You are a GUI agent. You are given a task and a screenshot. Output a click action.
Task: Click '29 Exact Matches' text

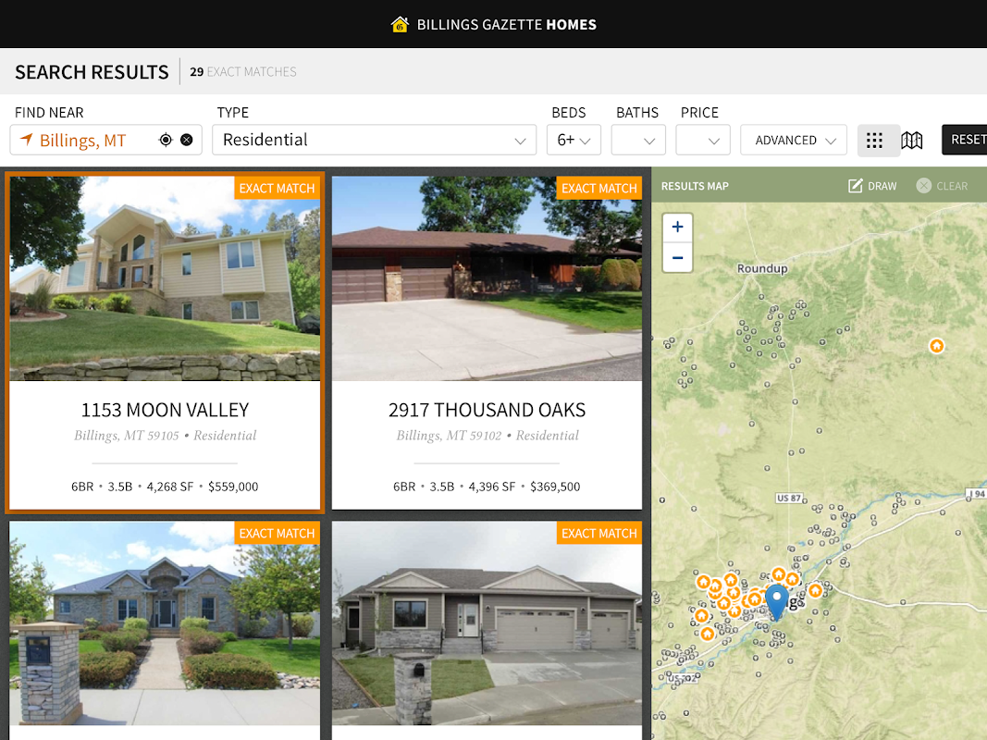[x=243, y=72]
